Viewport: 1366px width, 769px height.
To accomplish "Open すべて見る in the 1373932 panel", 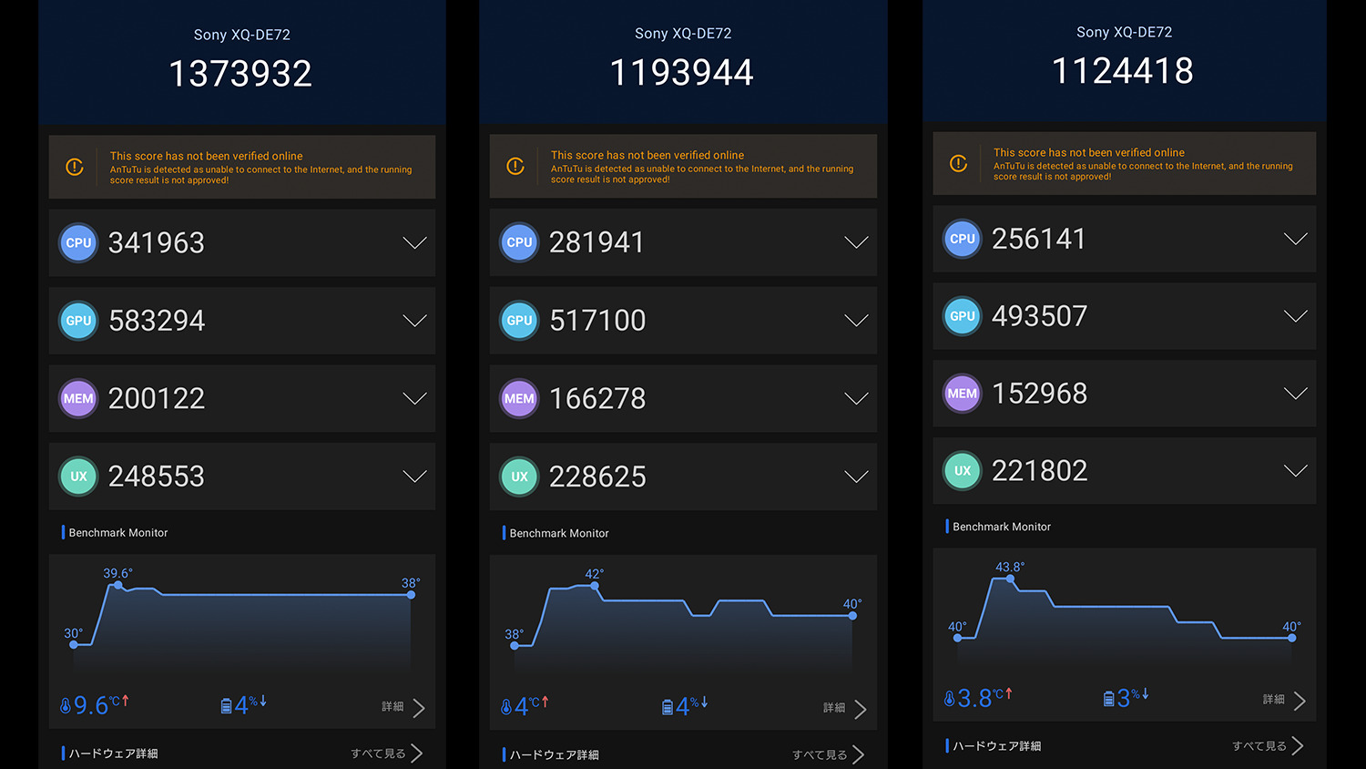I will click(387, 754).
